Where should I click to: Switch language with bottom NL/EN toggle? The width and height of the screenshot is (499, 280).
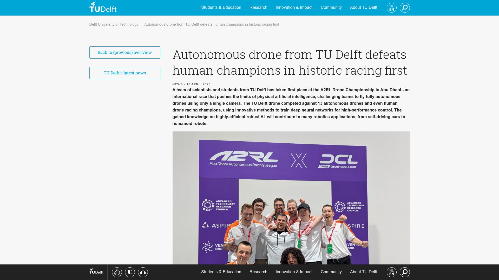[x=392, y=272]
